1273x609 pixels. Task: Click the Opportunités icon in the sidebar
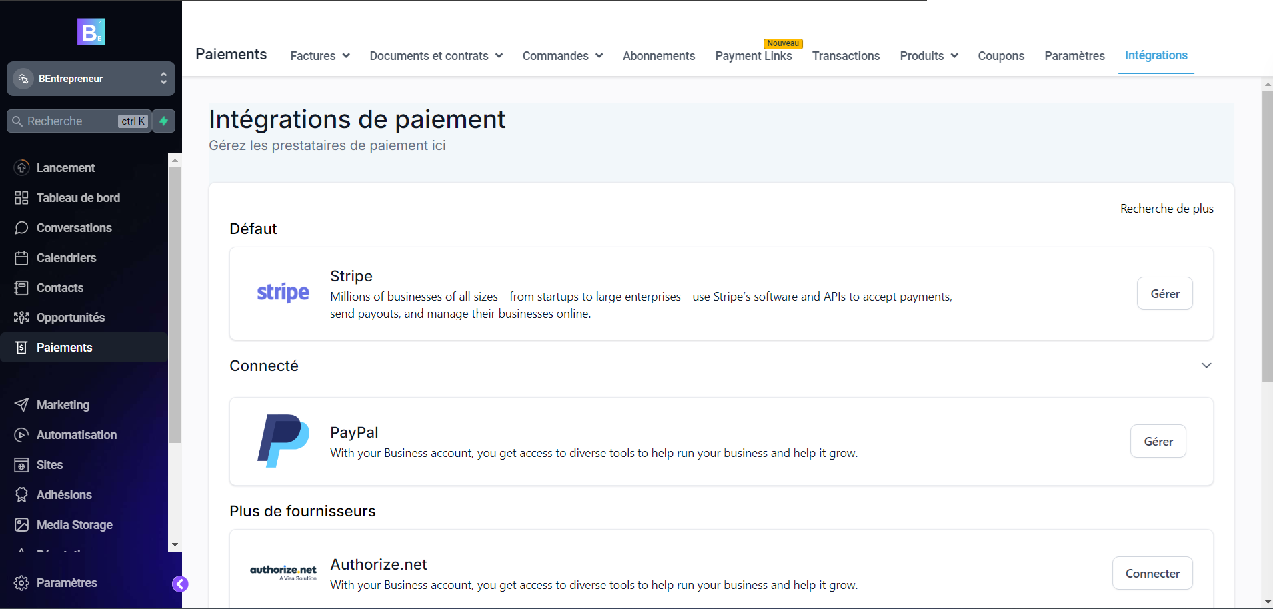pos(21,318)
